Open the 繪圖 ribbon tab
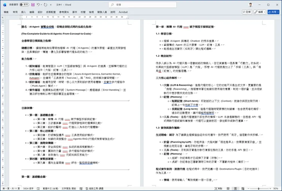Screen dimensions: 282x191 pos(32,12)
